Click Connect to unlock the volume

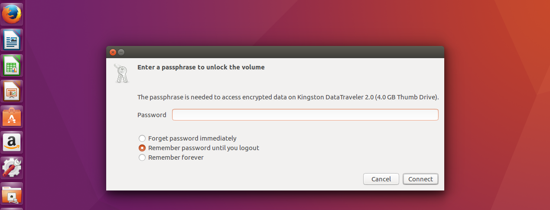420,179
